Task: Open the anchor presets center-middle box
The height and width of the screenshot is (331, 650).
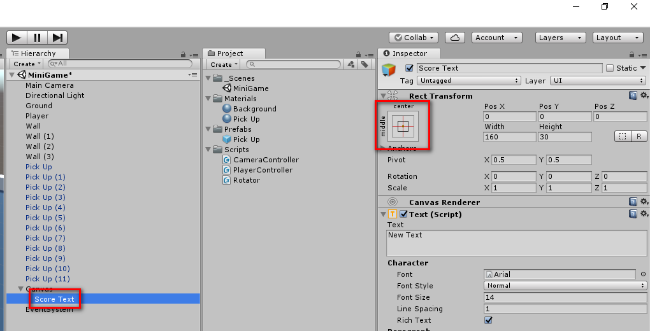Action: pos(403,126)
